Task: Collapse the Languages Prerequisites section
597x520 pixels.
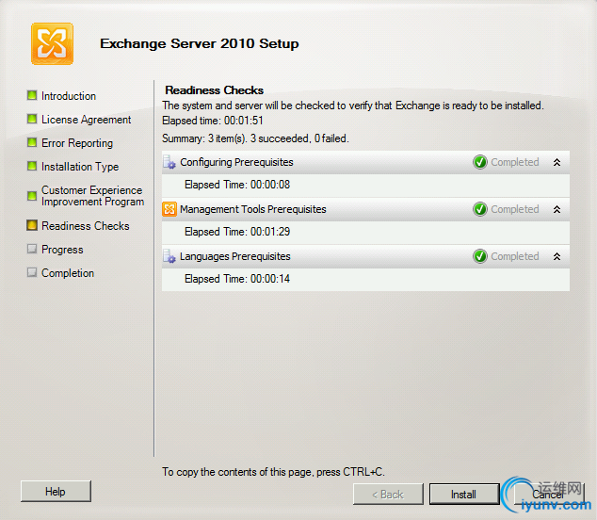Action: [x=557, y=256]
